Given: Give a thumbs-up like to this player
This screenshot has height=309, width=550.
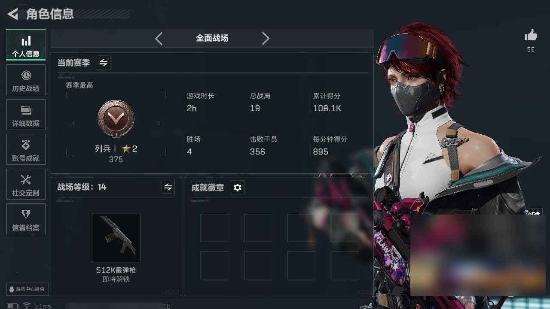Looking at the screenshot, I should (531, 36).
